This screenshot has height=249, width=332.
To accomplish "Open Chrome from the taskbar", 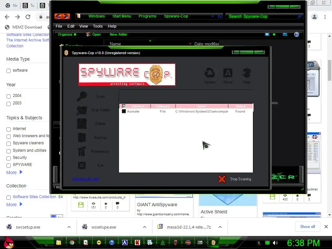I will [x=72, y=243].
